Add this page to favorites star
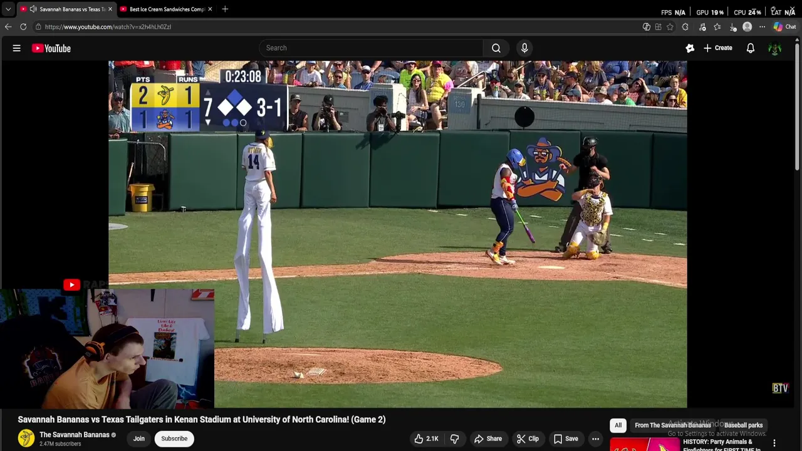The height and width of the screenshot is (451, 802). pyautogui.click(x=670, y=27)
